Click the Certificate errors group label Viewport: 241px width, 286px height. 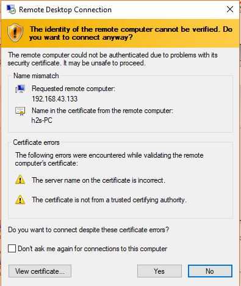[36, 142]
